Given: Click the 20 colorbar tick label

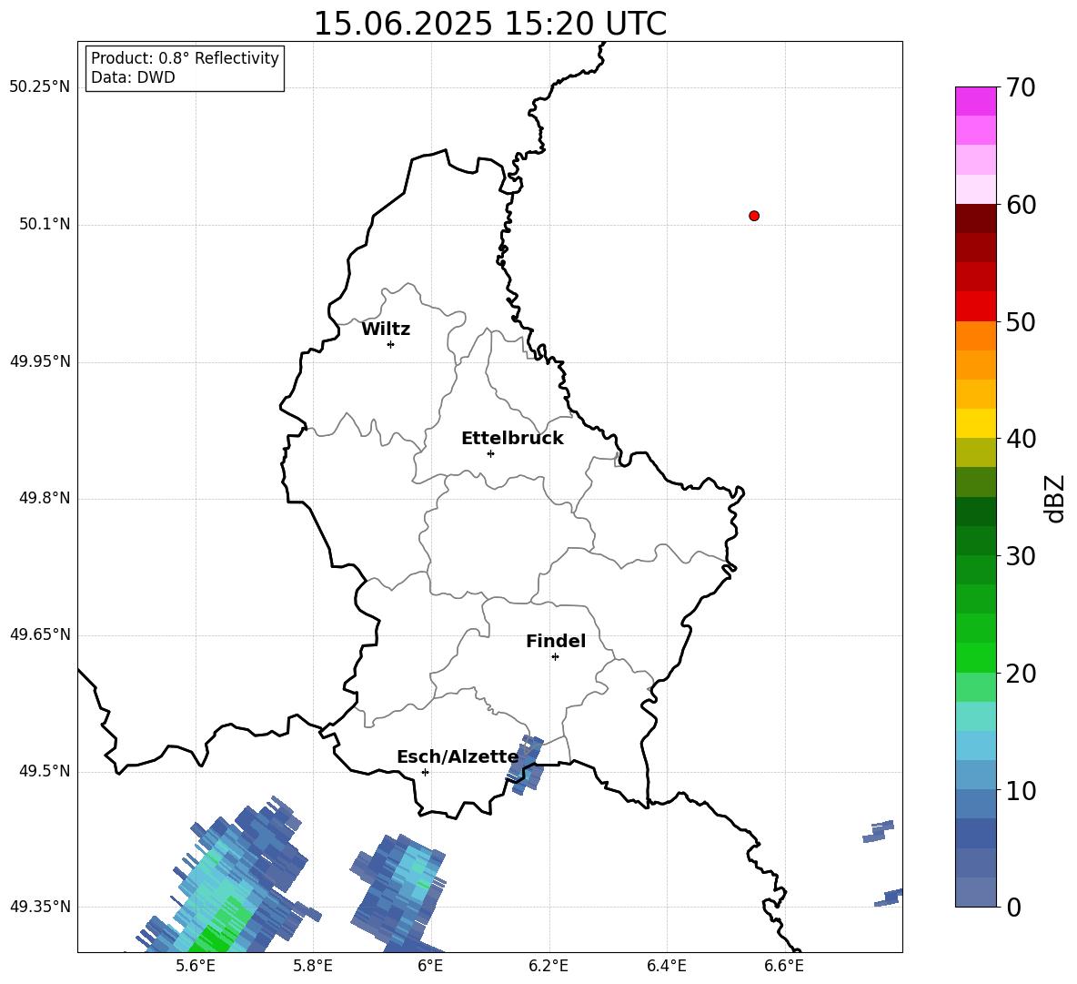Looking at the screenshot, I should pos(1021,674).
